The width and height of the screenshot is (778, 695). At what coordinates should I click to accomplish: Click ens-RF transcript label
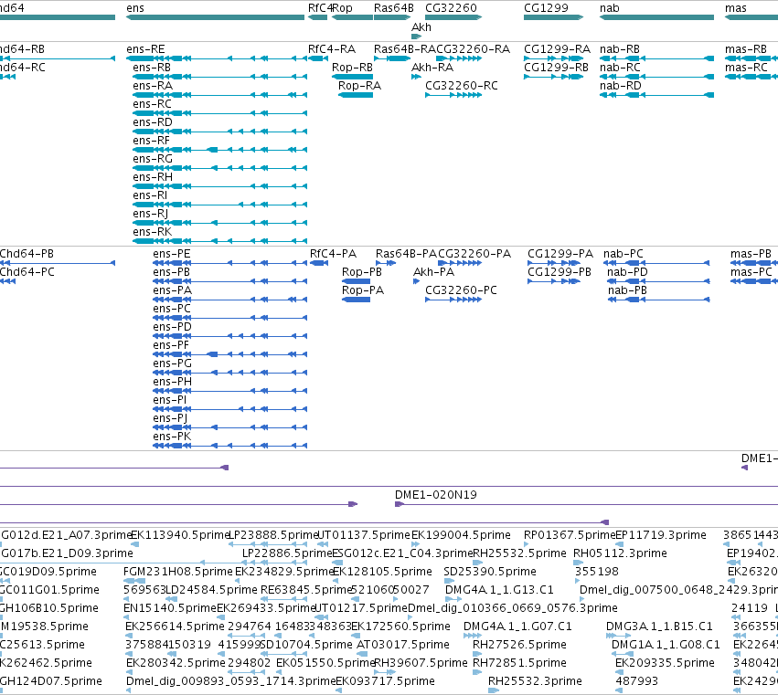(x=152, y=141)
